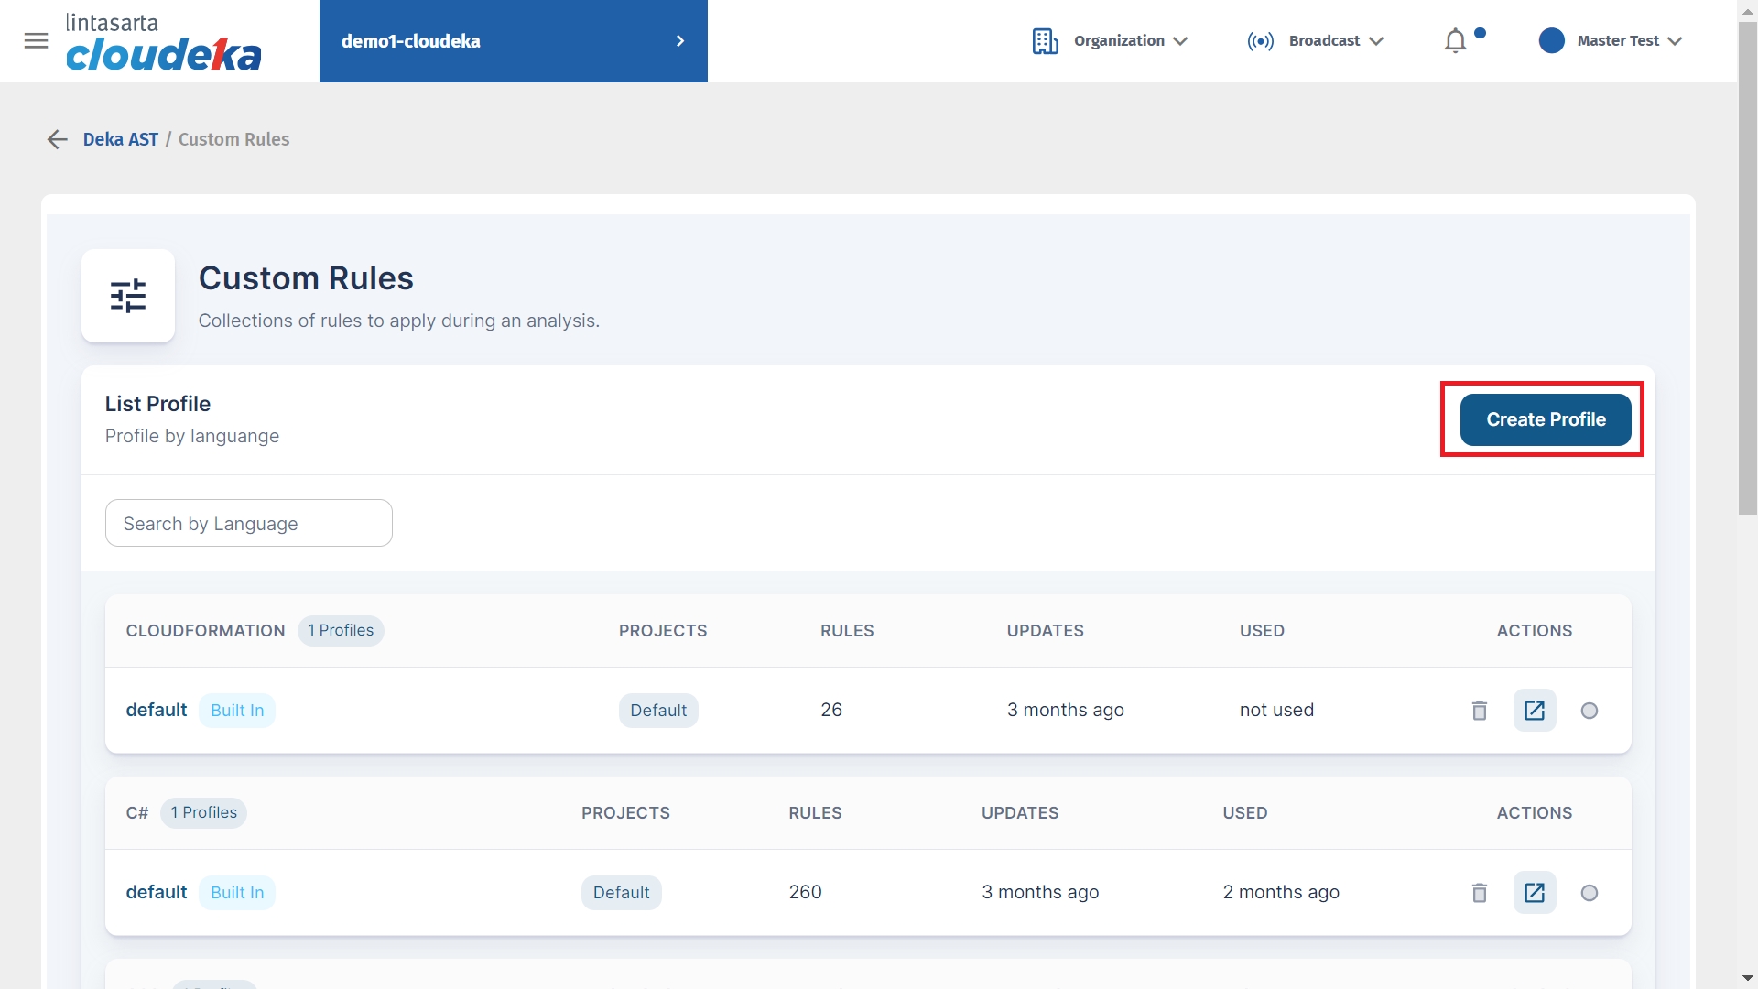Go to the Deka AST breadcrumb link
The height and width of the screenshot is (989, 1758).
tap(120, 139)
